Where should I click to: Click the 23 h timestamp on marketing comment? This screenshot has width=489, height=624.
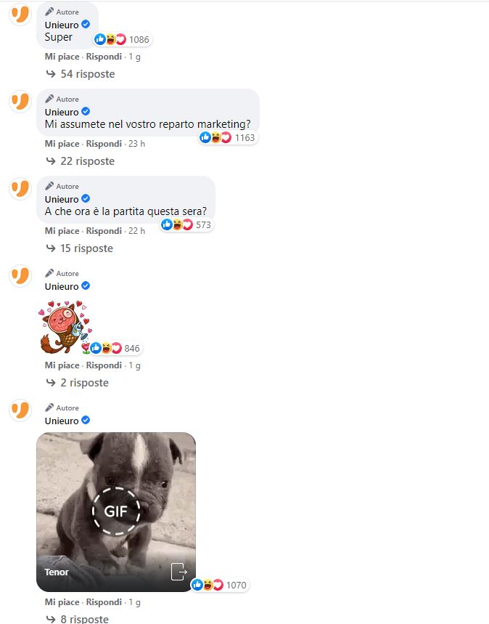[137, 144]
